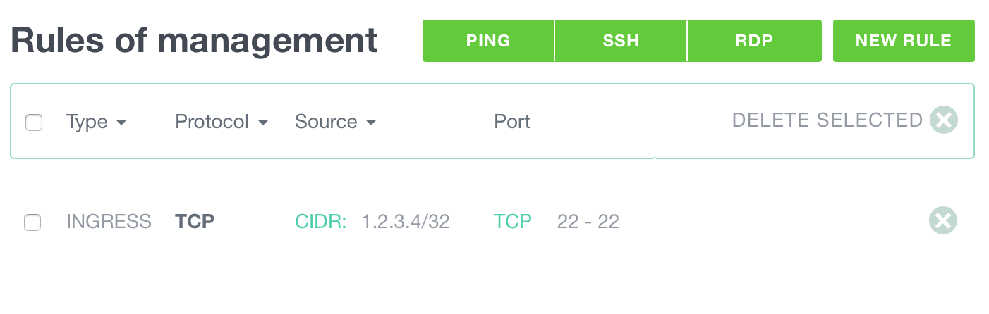989x314 pixels.
Task: Select the Protocol column label
Action: tap(212, 122)
